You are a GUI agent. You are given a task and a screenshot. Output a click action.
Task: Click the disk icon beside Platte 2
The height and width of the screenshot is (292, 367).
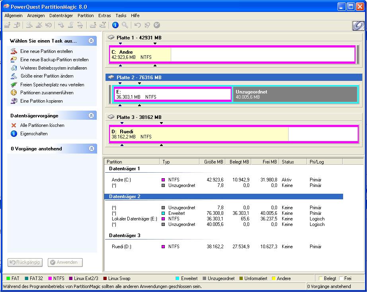tap(111, 77)
